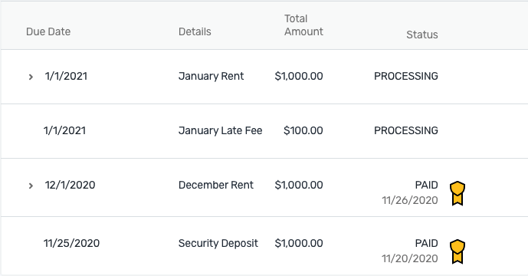Click the PROCESSING status for January Rent

(x=405, y=76)
